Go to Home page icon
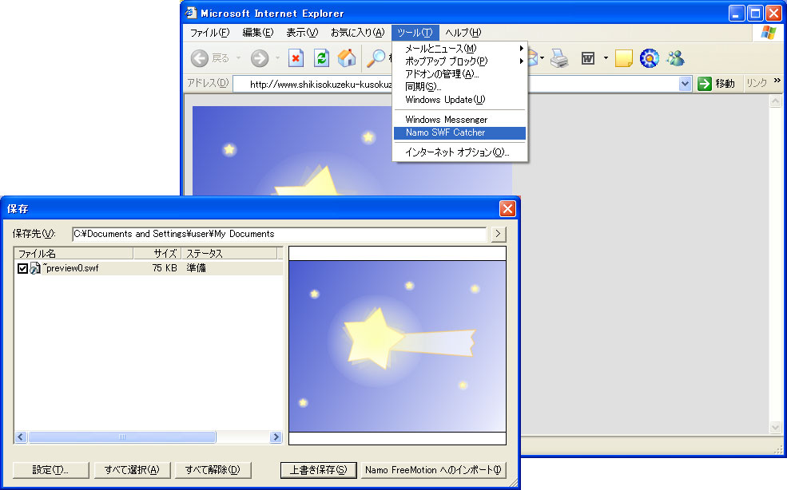 tap(346, 59)
